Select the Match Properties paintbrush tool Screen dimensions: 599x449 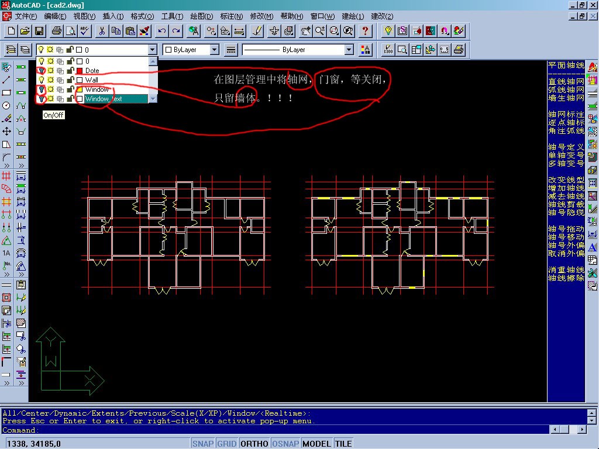(145, 31)
